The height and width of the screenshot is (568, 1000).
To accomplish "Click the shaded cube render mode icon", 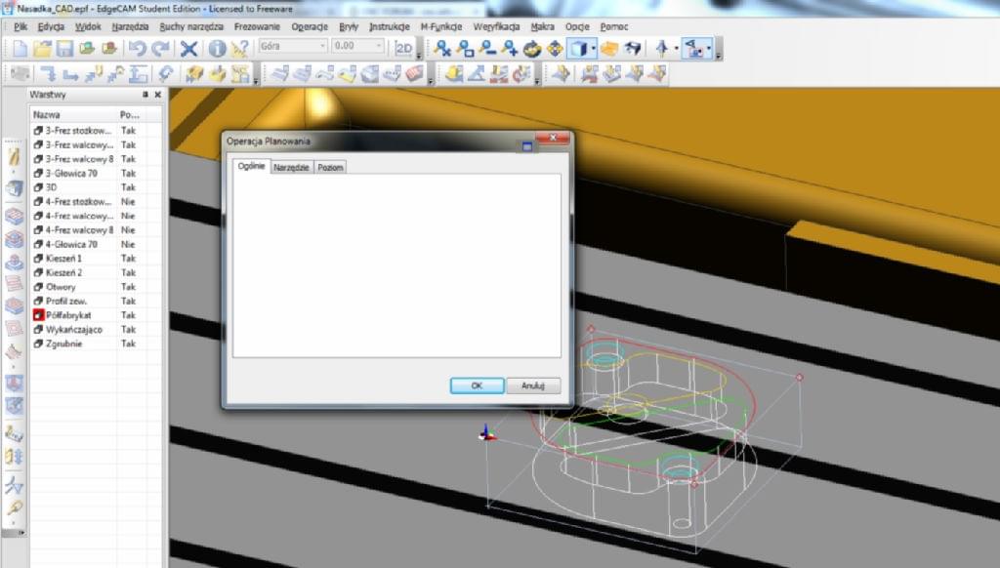I will click(578, 49).
